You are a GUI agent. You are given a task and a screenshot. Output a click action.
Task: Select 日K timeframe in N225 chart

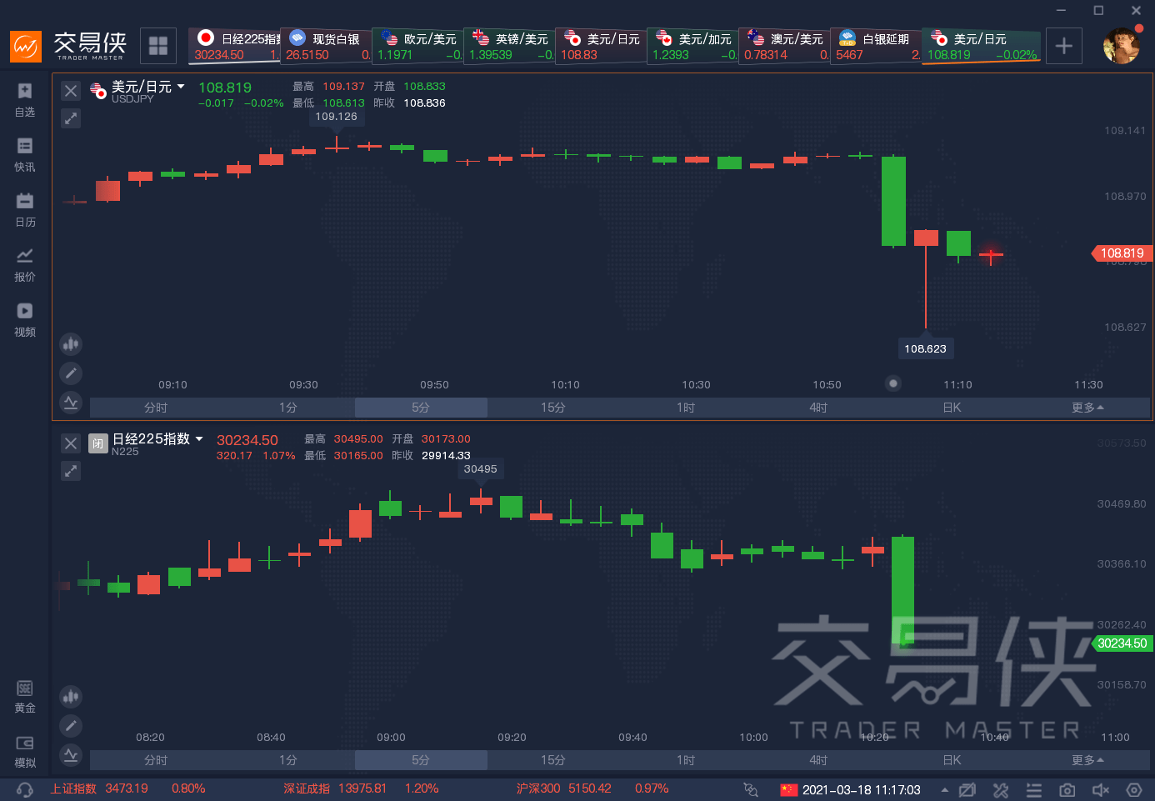(952, 760)
